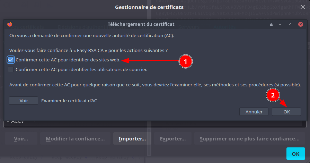Click Modifier la confiance… button

pyautogui.click(x=75, y=139)
